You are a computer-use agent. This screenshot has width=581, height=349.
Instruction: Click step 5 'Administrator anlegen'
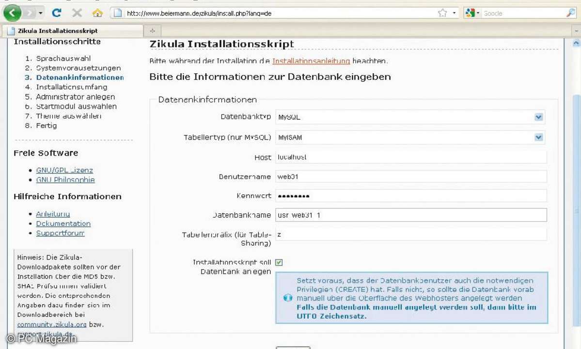[75, 96]
